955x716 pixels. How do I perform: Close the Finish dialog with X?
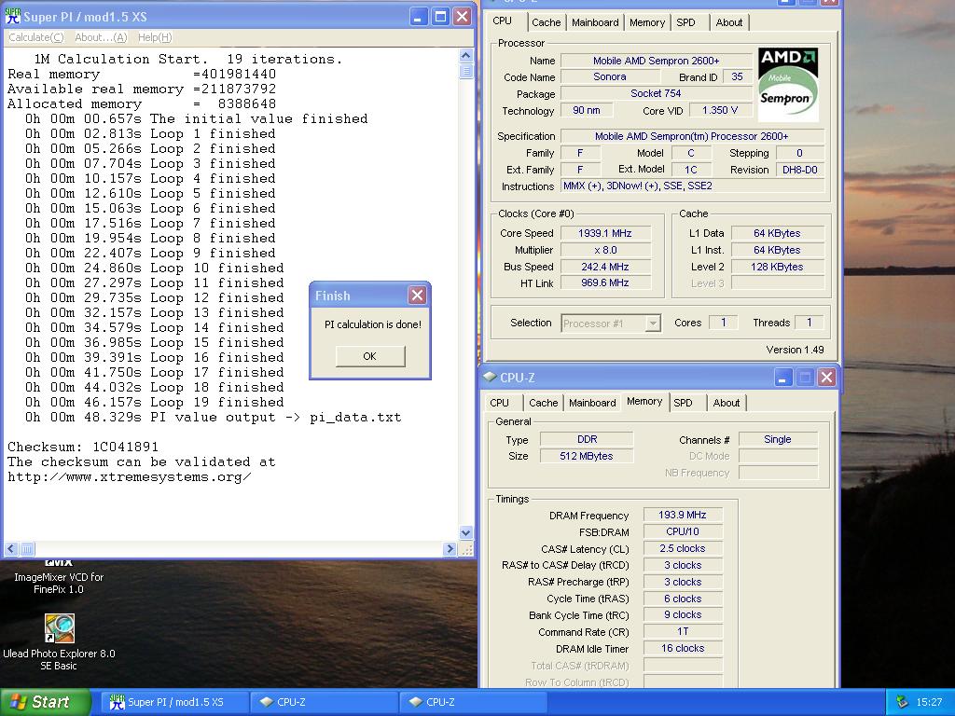click(x=417, y=296)
